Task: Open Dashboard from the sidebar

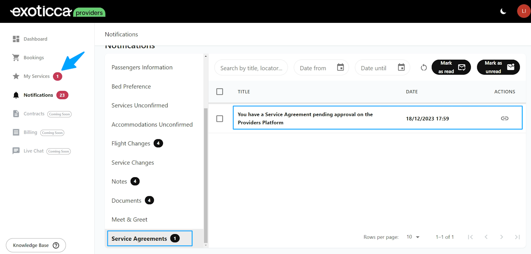Action: (x=35, y=39)
